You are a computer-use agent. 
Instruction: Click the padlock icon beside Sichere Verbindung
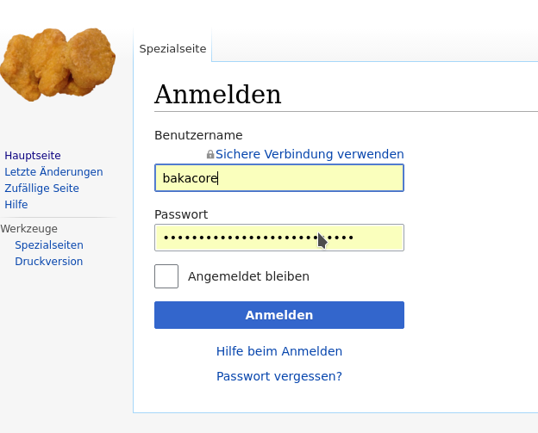click(210, 154)
